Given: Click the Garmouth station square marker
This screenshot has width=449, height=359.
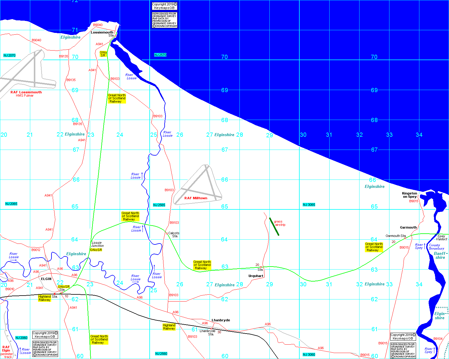Looking at the screenshot, I should coord(405,238).
